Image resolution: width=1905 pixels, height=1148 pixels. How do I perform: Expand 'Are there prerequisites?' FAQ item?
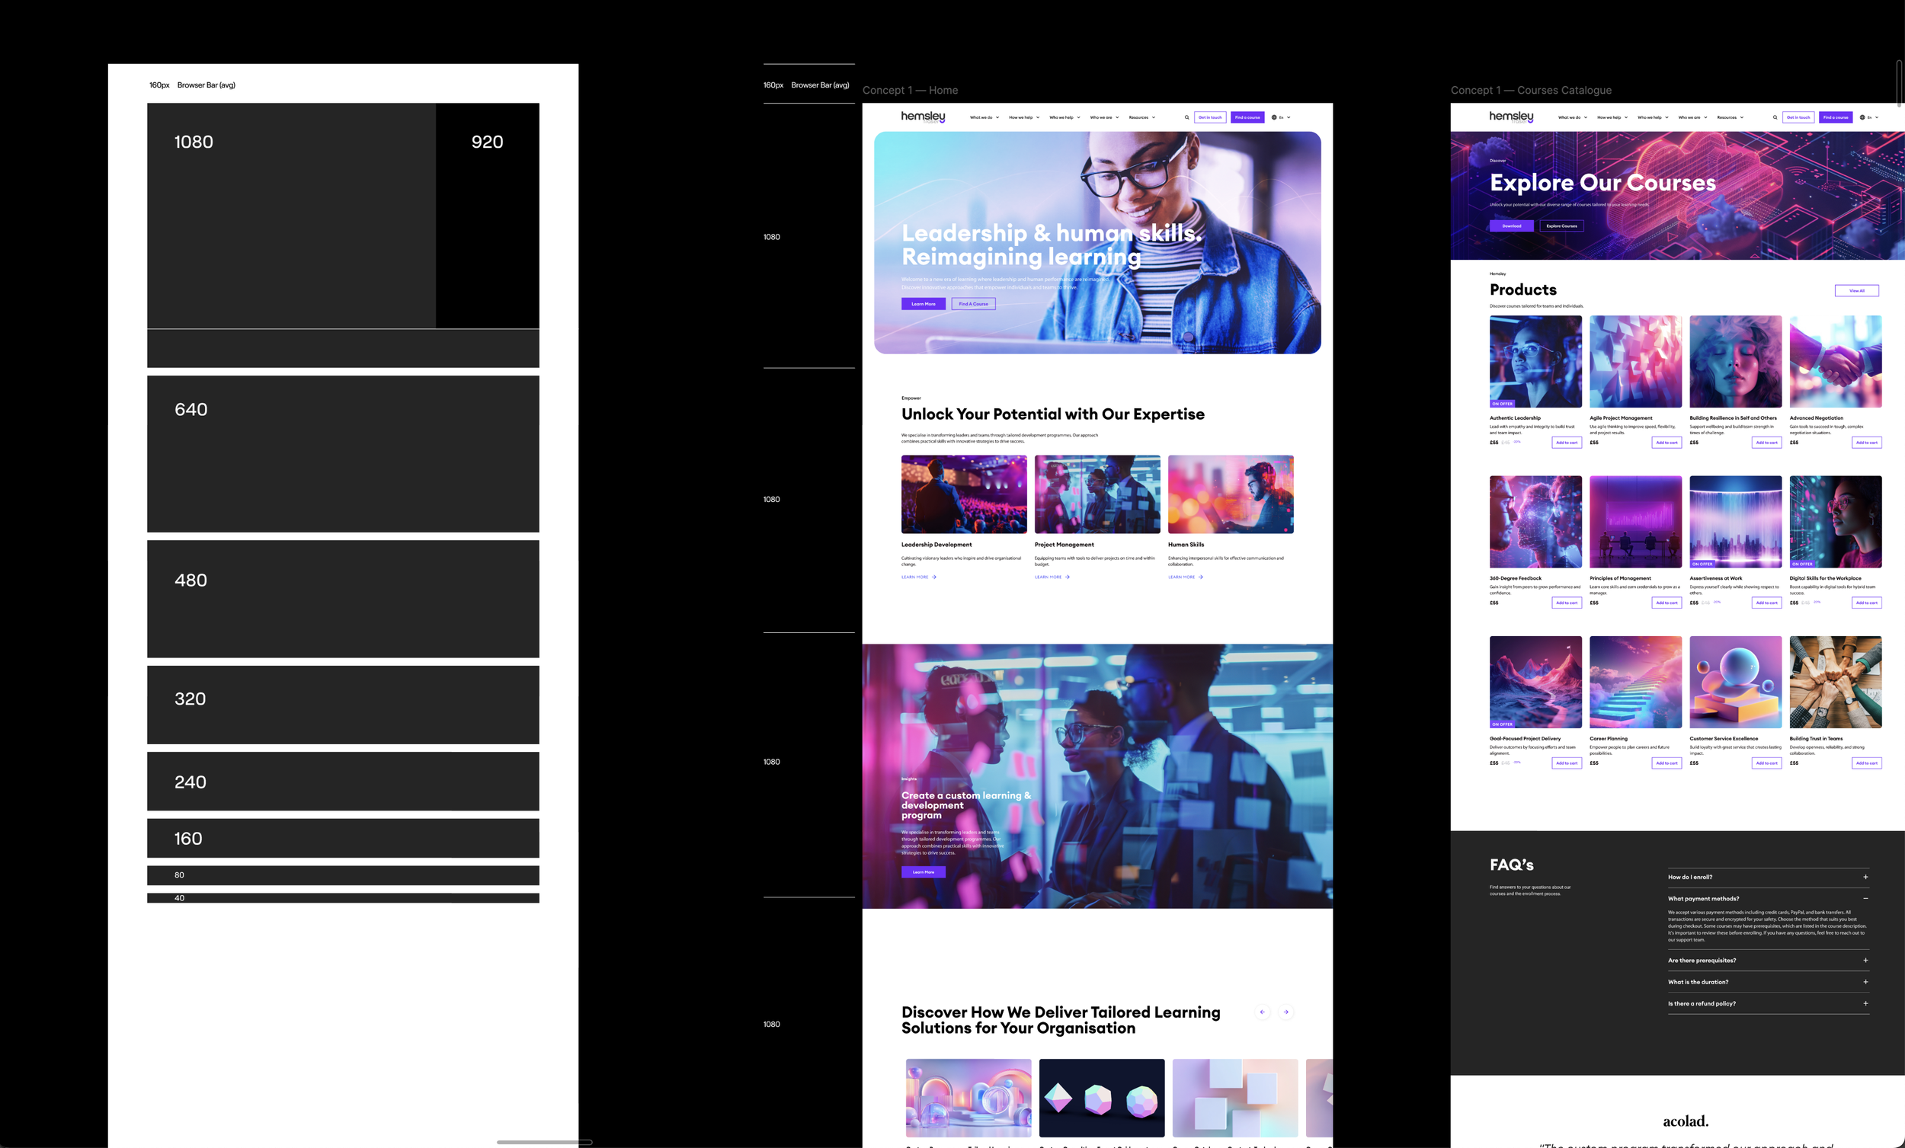(x=1865, y=960)
